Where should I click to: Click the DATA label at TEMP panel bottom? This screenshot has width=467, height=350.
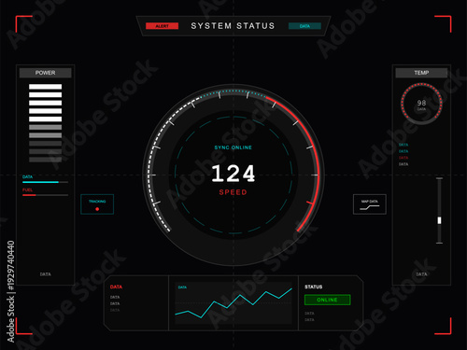tap(421, 274)
